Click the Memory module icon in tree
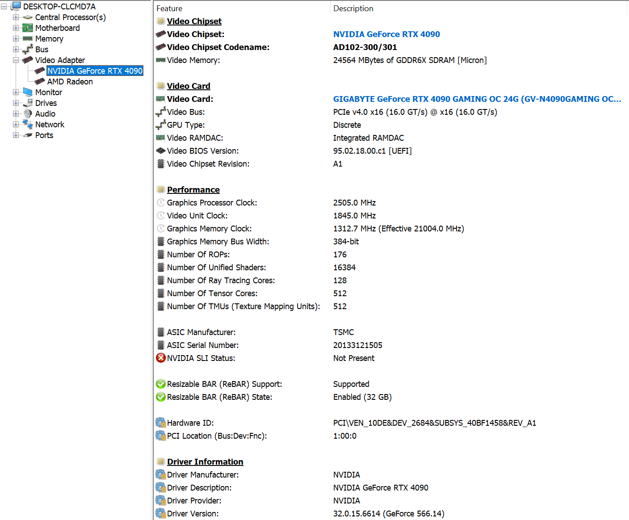 point(28,39)
